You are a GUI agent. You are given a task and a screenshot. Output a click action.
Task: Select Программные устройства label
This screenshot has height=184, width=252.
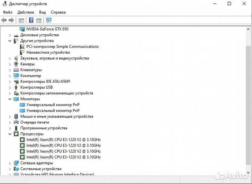pos(44,128)
